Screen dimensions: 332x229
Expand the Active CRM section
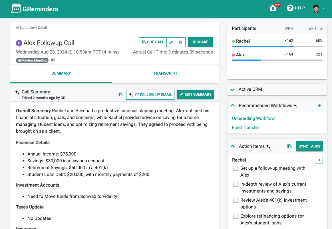click(232, 89)
